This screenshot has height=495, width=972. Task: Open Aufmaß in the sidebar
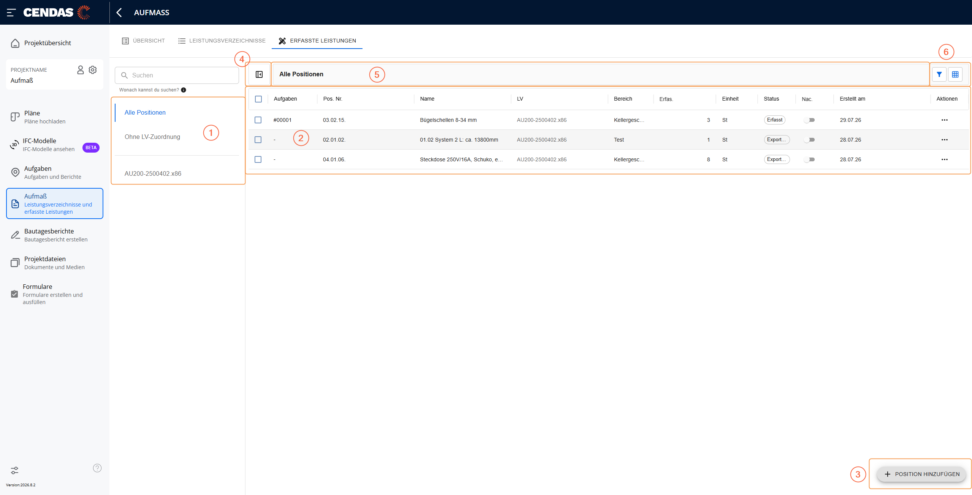click(x=55, y=203)
